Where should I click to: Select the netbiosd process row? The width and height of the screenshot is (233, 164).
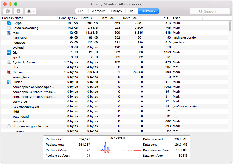click(x=114, y=43)
